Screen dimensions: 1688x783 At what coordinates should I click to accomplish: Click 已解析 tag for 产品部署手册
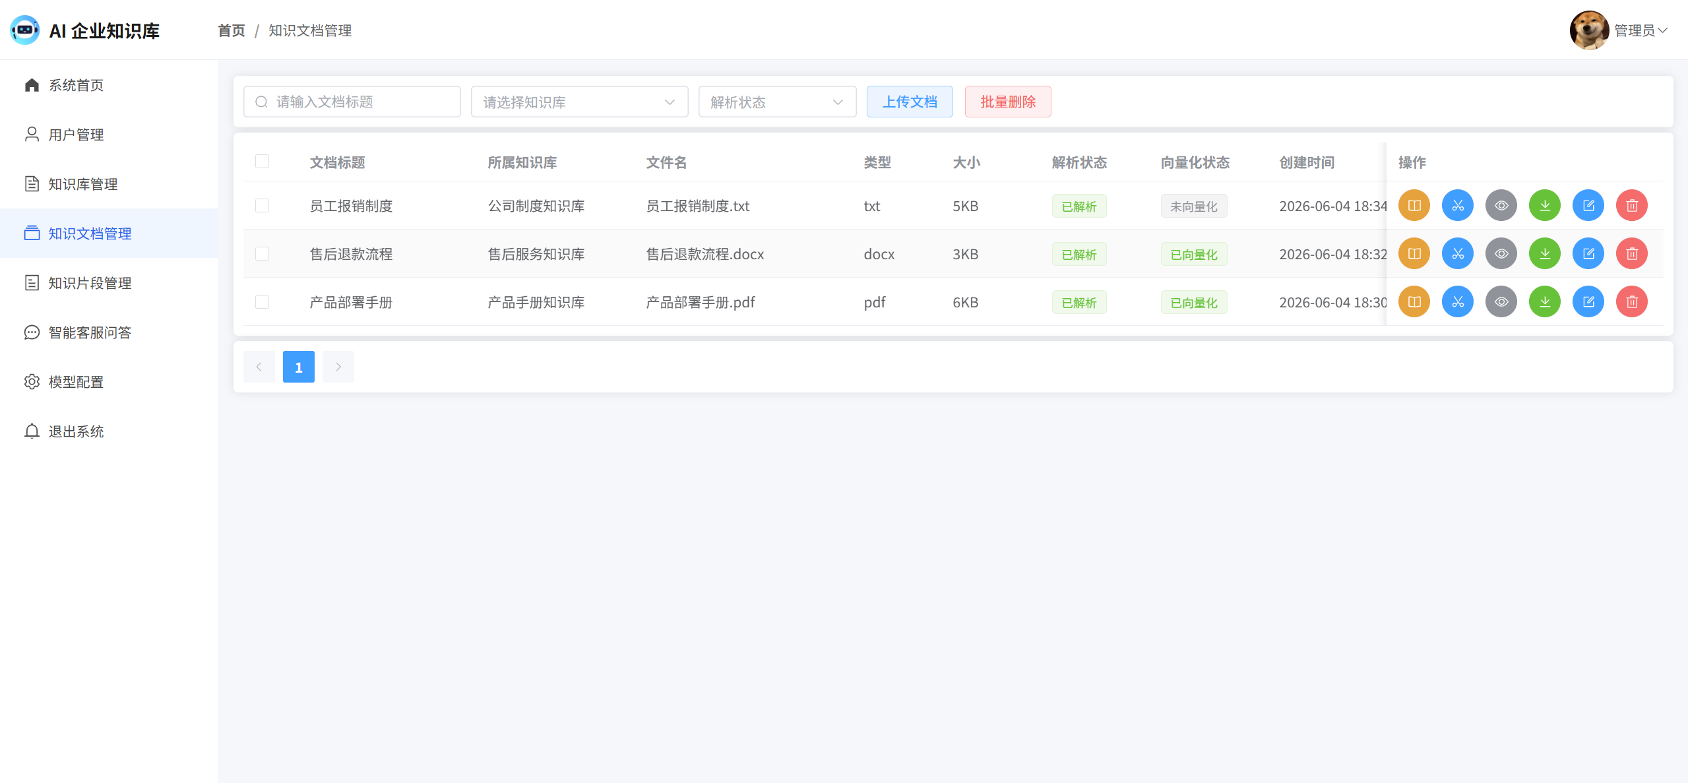point(1079,303)
